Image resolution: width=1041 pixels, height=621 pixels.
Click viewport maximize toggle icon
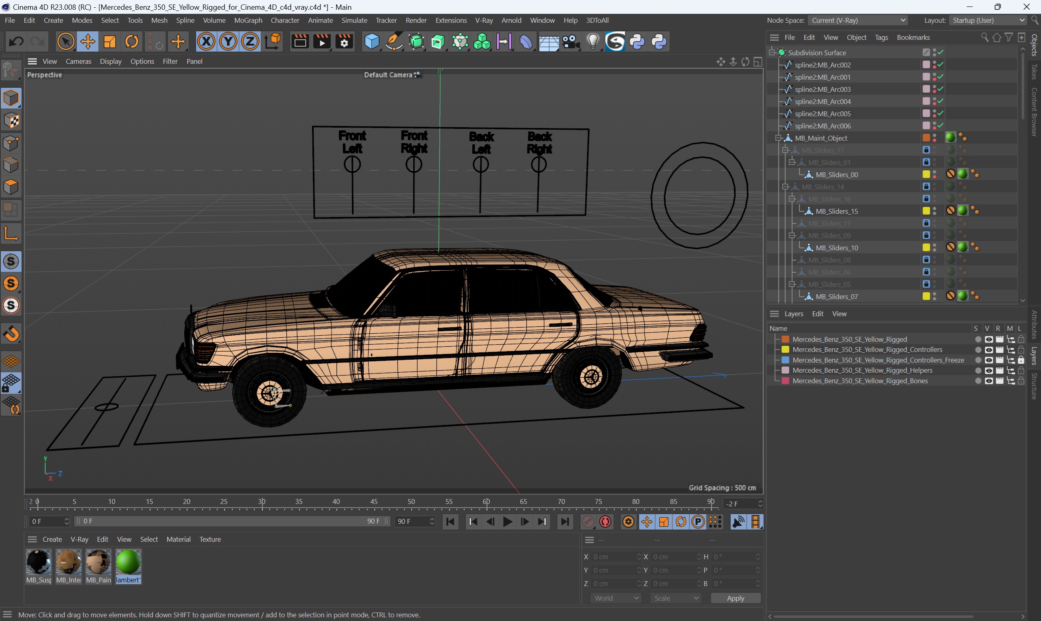(757, 62)
